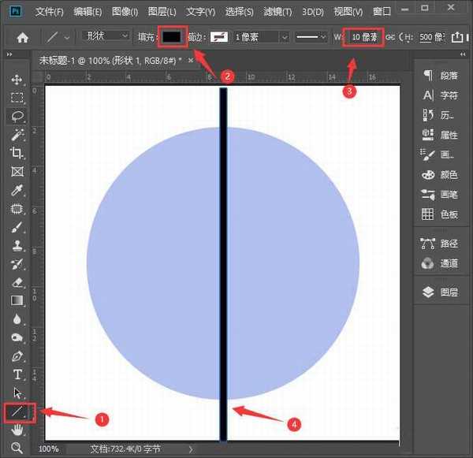Choose the Horizontal Type tool
The image size is (473, 458).
[x=17, y=374]
